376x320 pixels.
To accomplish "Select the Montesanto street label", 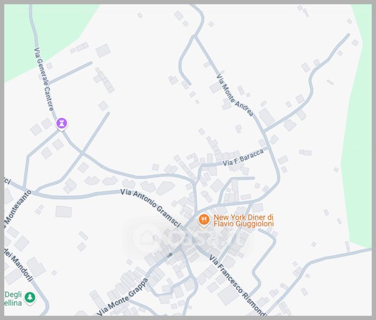I will (18, 208).
